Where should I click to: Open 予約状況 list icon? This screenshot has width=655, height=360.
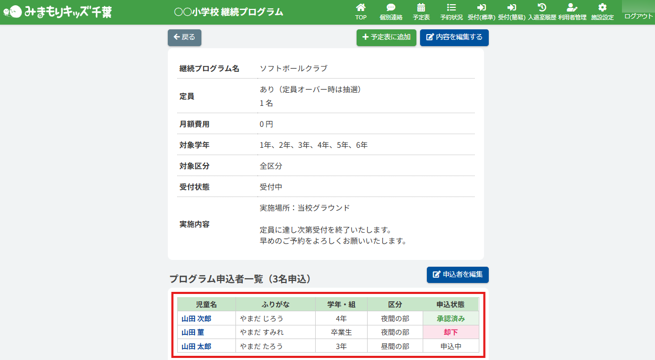[x=451, y=8]
